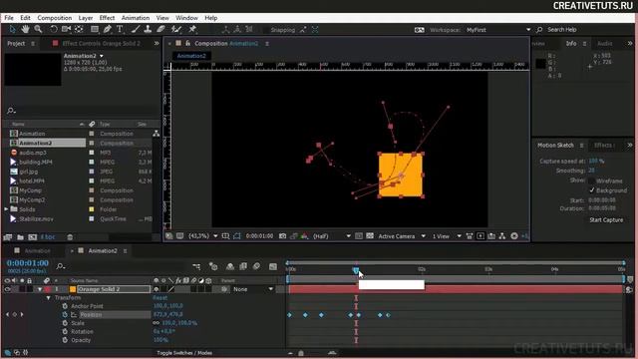Select the Rectangle shape tool
The width and height of the screenshot is (638, 359).
point(95,29)
